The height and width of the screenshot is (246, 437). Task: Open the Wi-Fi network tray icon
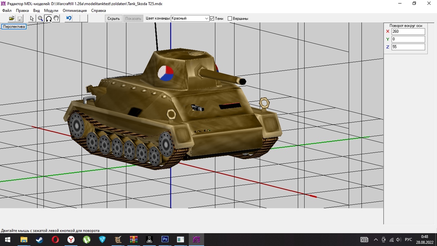point(391,240)
